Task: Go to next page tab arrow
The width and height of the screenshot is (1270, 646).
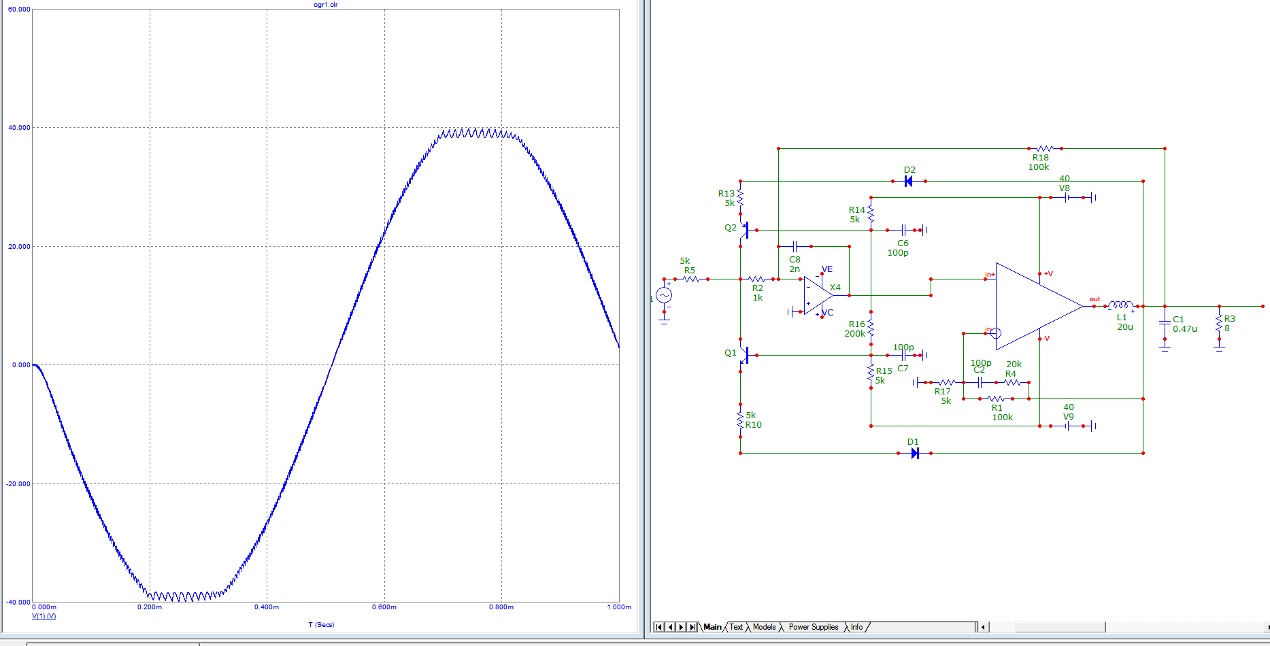Action: pos(681,627)
